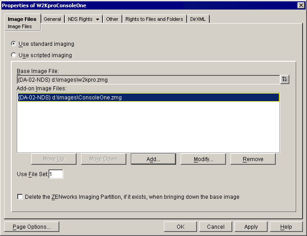Click the Image Files sub-page label
This screenshot has width=307, height=236.
(x=20, y=26)
